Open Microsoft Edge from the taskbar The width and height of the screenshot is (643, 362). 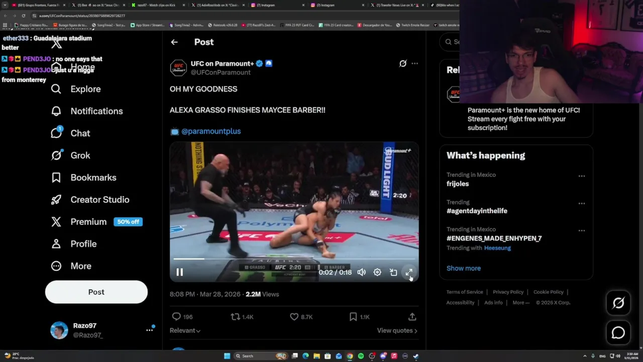[x=305, y=356]
